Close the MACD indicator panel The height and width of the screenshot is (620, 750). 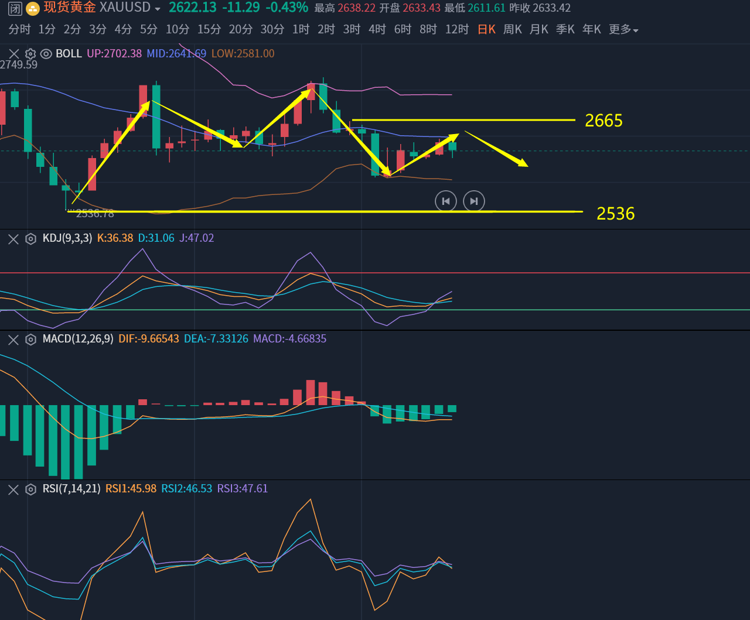click(13, 340)
